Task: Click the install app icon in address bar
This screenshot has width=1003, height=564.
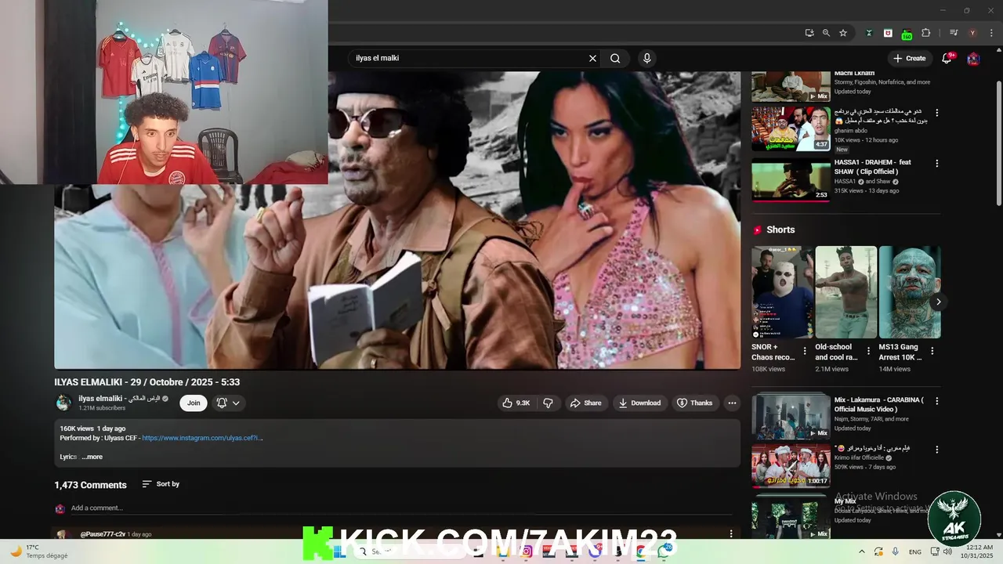Action: (809, 33)
